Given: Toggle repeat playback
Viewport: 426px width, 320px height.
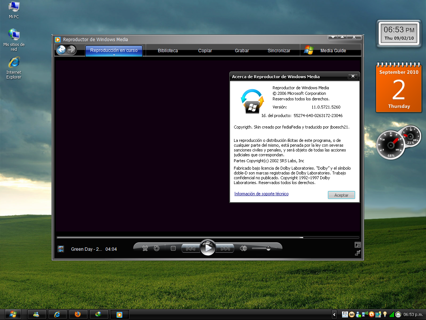Looking at the screenshot, I should click(156, 248).
